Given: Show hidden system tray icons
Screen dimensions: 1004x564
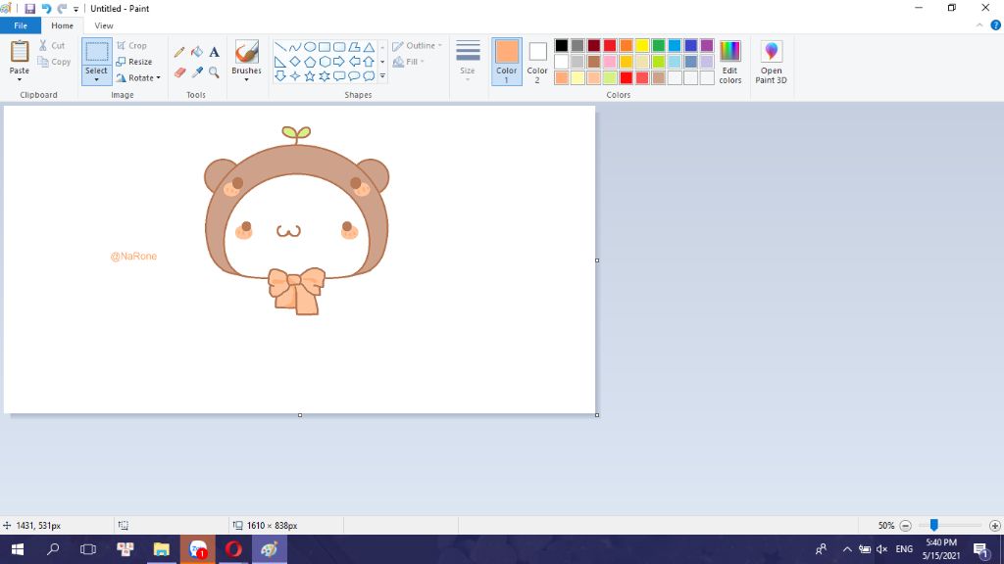Looking at the screenshot, I should (847, 549).
